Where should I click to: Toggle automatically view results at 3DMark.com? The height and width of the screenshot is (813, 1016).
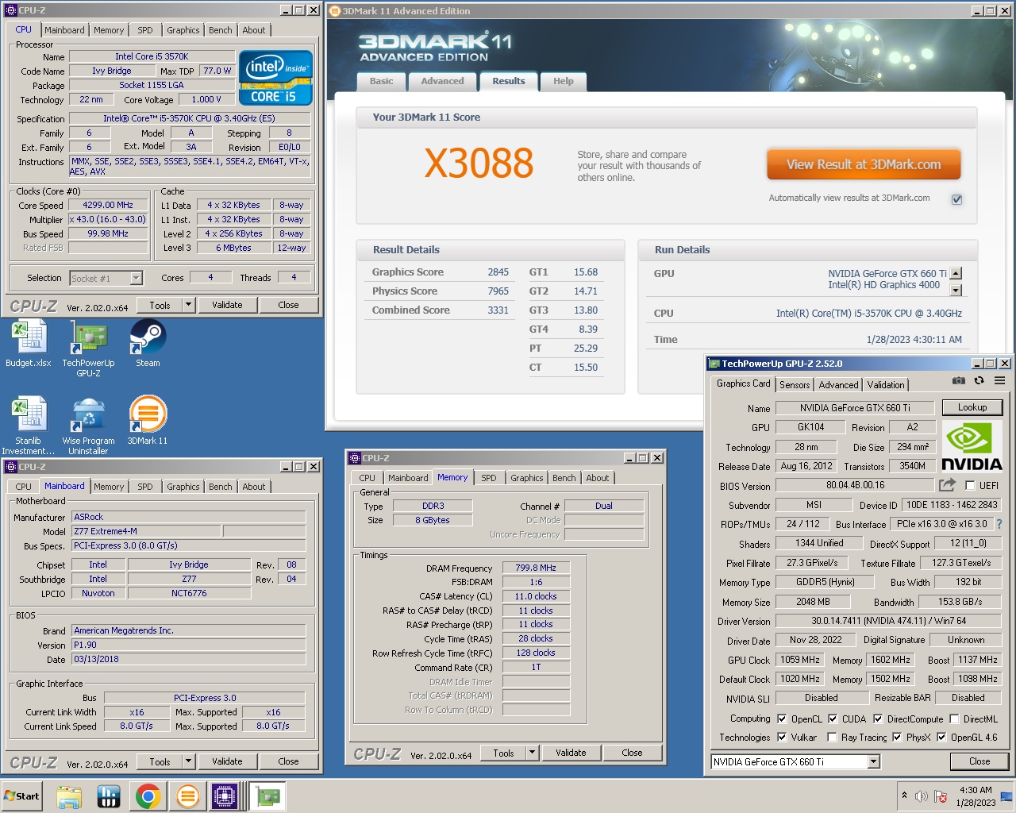click(956, 199)
